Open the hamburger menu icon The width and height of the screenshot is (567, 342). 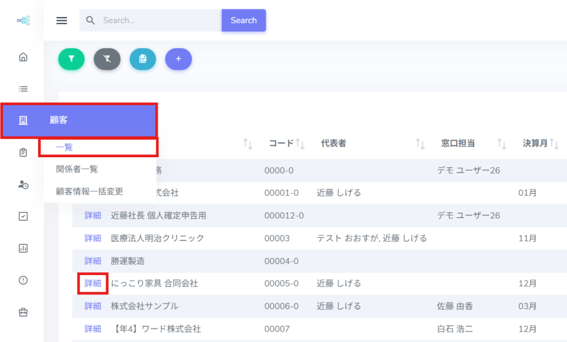(x=62, y=20)
